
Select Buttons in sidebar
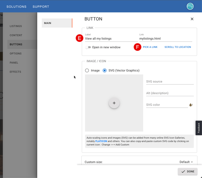click(22, 44)
